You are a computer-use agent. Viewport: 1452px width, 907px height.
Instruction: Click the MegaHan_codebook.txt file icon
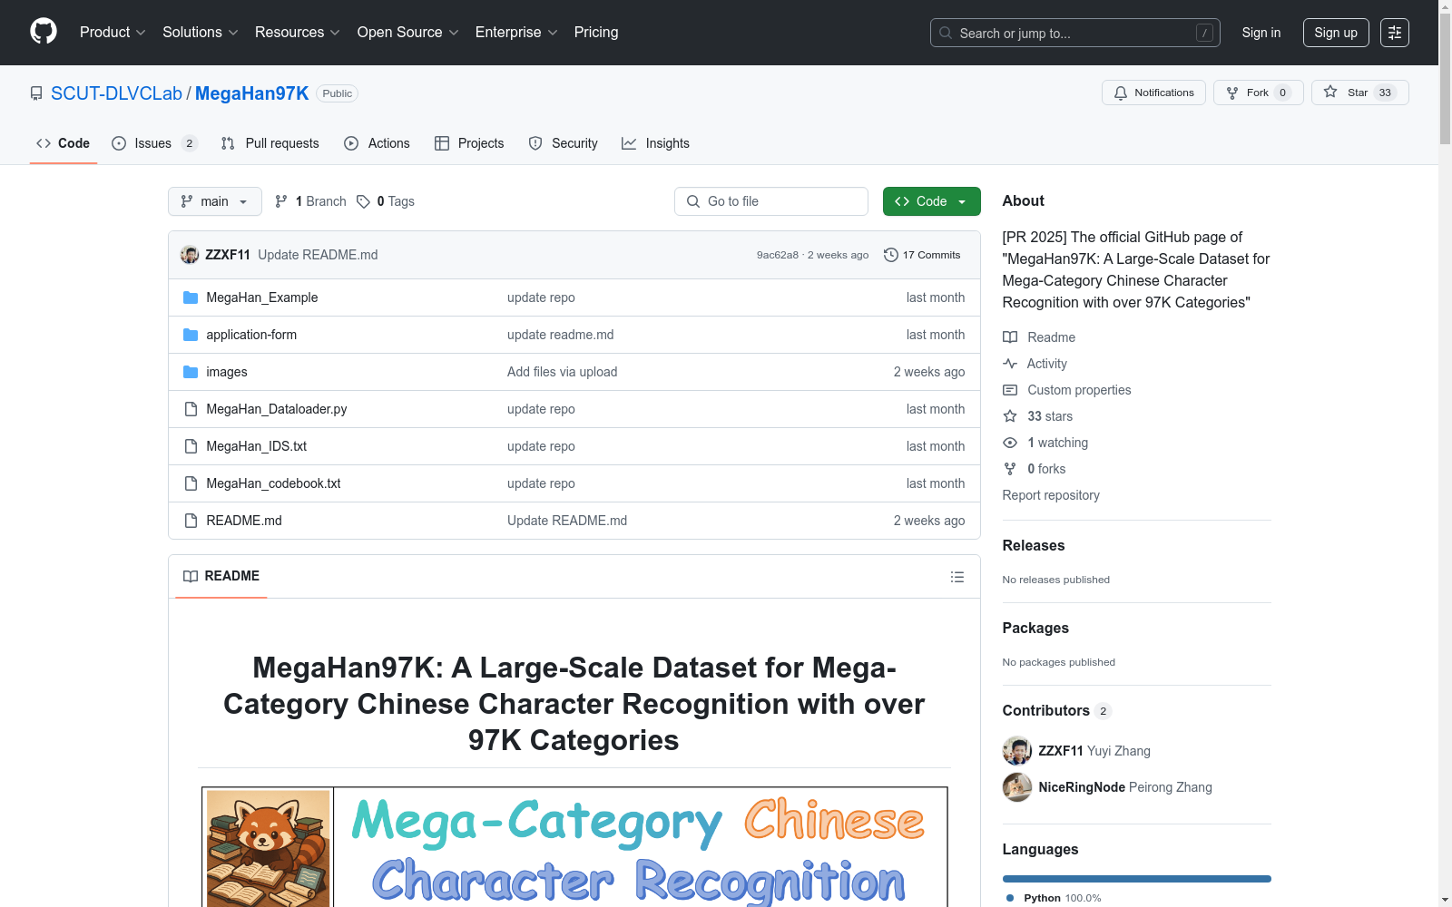191,483
